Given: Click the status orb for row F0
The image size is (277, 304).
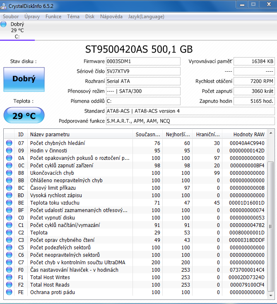Looking at the screenshot, I should [9, 270].
